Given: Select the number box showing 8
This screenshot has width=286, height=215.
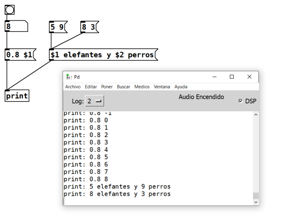Looking at the screenshot, I should pos(17,26).
